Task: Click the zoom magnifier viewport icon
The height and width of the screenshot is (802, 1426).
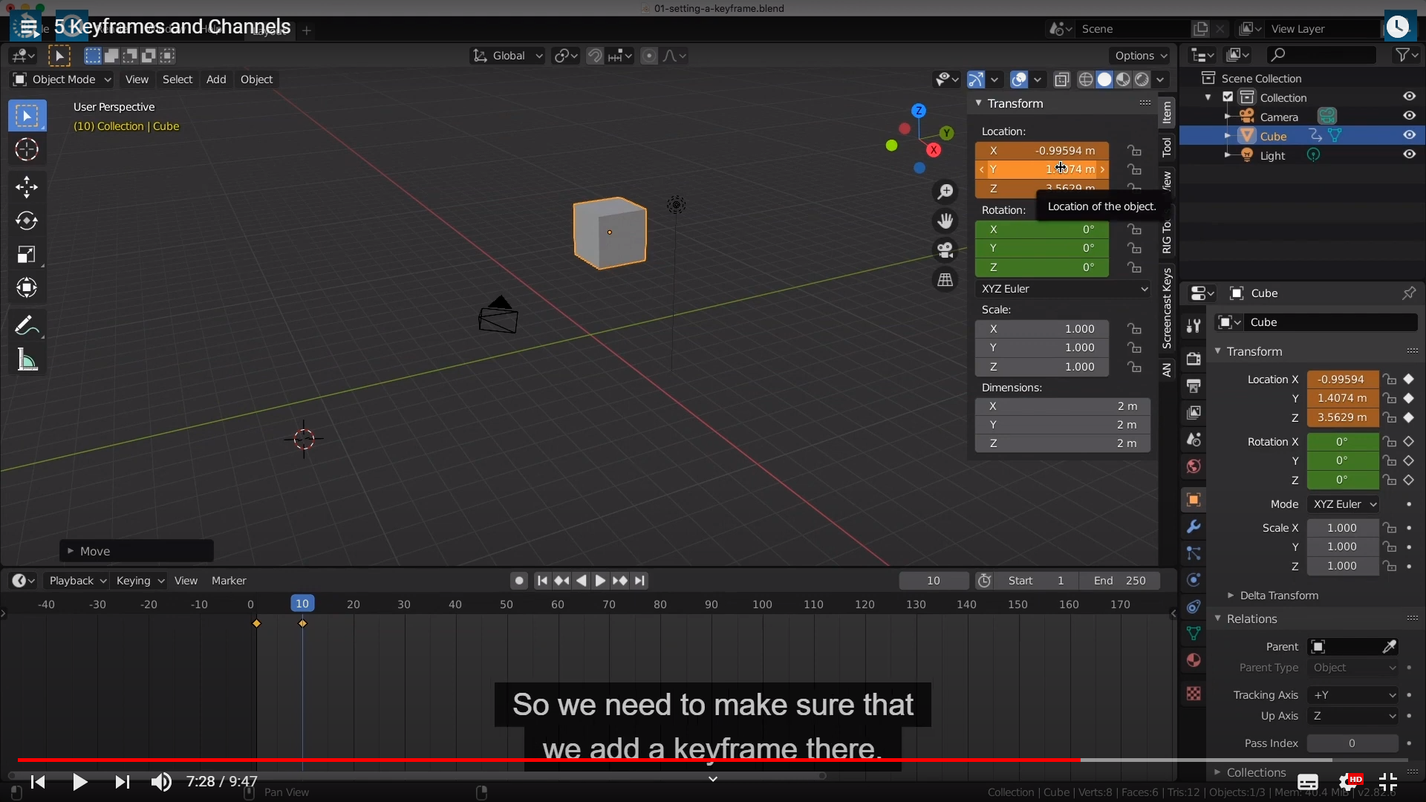Action: click(945, 192)
